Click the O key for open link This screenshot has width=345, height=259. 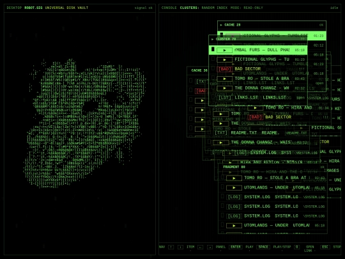pos(297,247)
